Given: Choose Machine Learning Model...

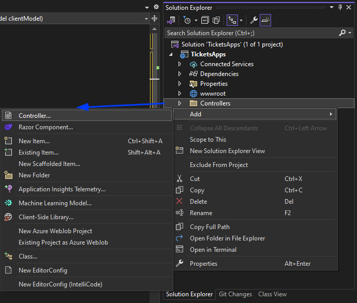Looking at the screenshot, I should [x=87, y=203].
